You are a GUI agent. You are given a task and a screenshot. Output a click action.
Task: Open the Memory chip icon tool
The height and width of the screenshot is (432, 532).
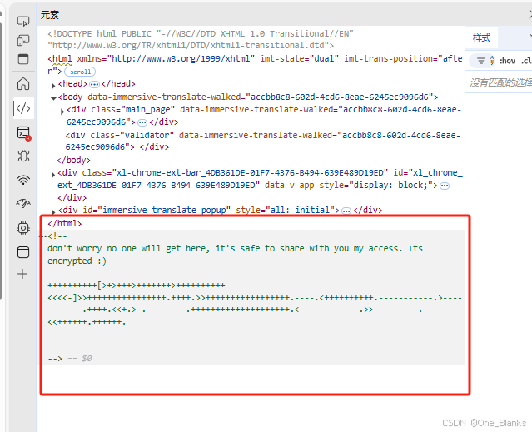(x=23, y=228)
